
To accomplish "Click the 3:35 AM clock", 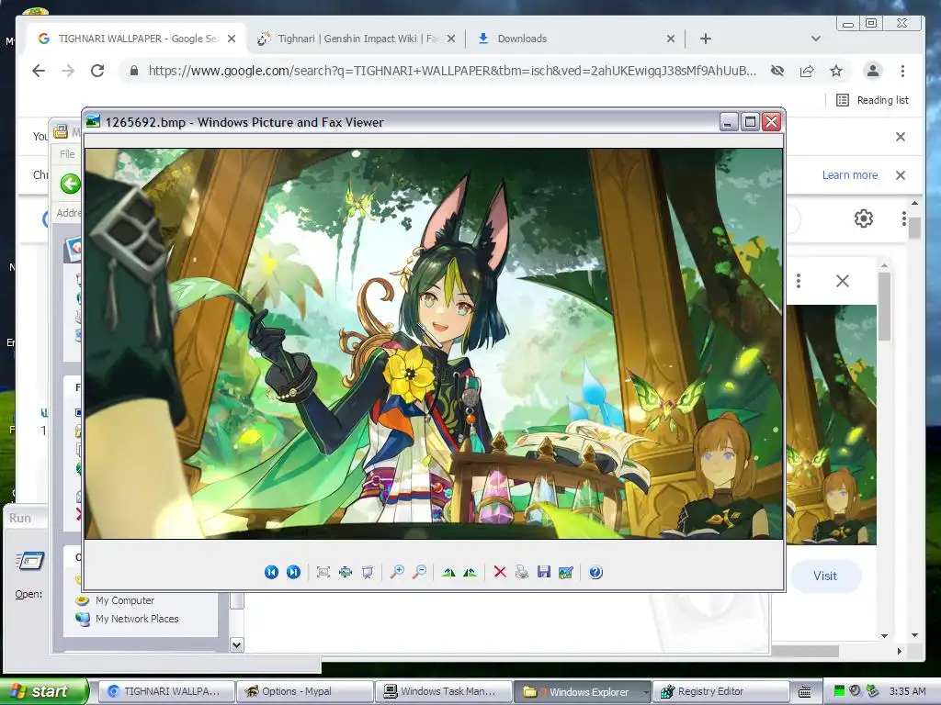I will pos(907,691).
